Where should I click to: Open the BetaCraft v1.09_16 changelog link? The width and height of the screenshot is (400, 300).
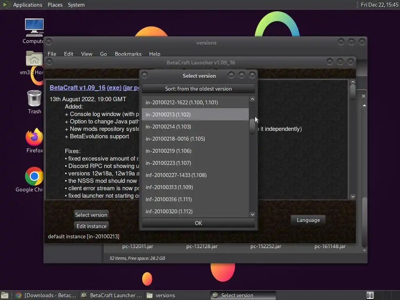click(77, 87)
